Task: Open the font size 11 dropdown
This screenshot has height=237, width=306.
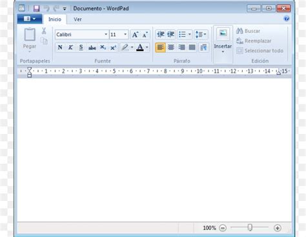Action: (x=125, y=34)
